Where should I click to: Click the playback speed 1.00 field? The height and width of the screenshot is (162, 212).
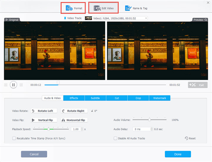coord(76,129)
